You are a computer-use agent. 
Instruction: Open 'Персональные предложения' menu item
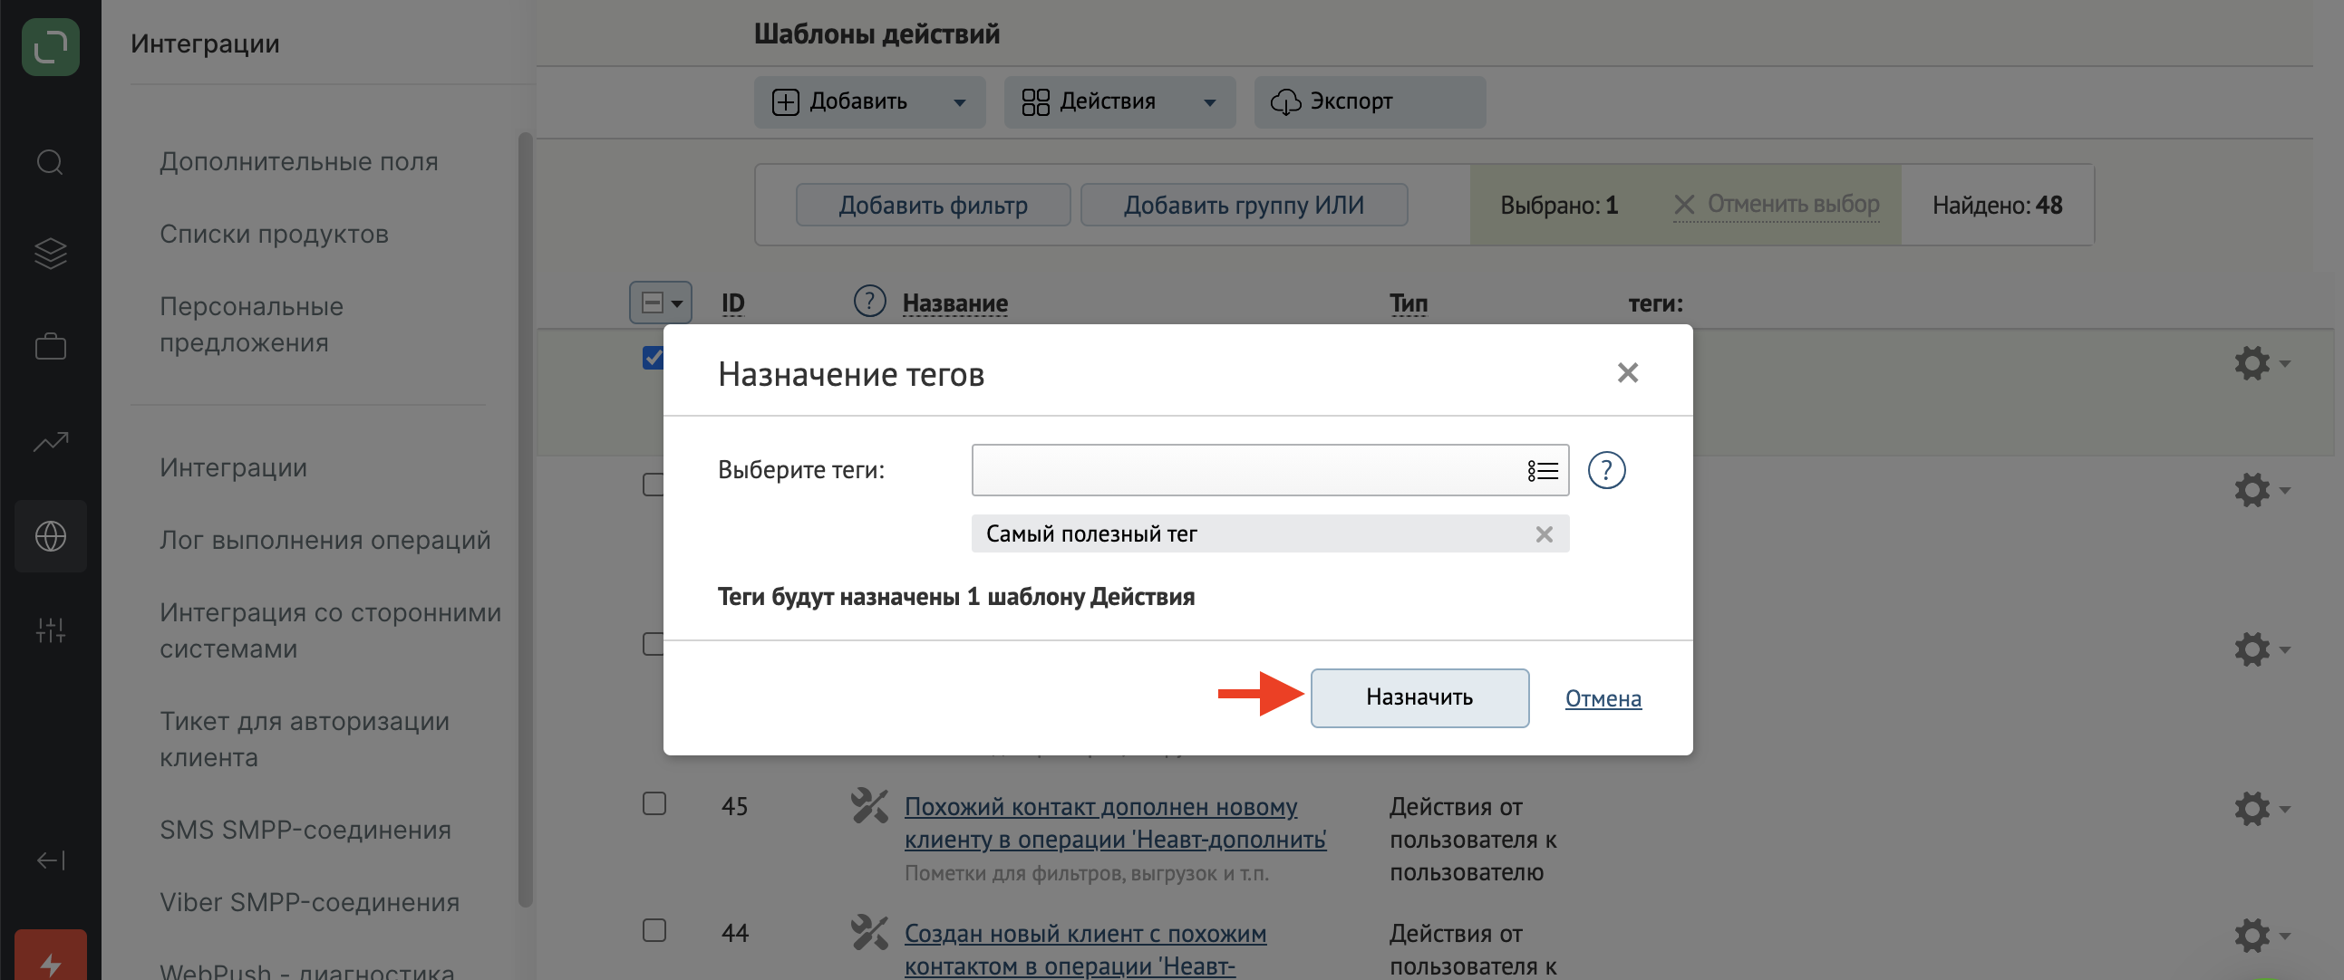[251, 324]
